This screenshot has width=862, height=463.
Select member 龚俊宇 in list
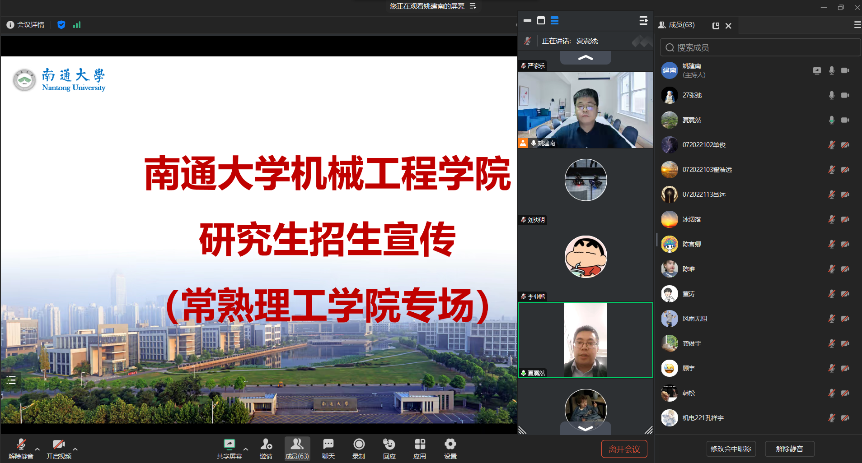click(x=759, y=343)
